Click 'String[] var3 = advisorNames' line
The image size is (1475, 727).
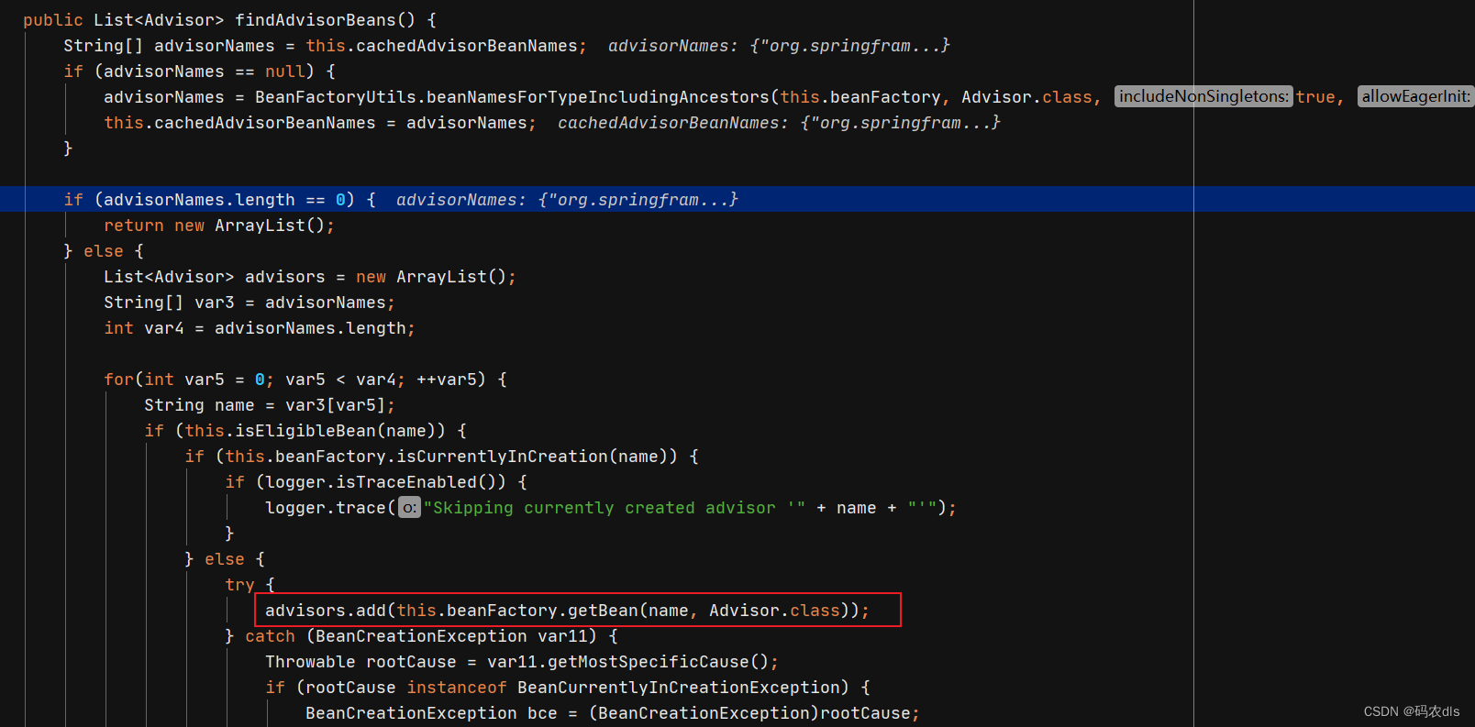pyautogui.click(x=250, y=303)
